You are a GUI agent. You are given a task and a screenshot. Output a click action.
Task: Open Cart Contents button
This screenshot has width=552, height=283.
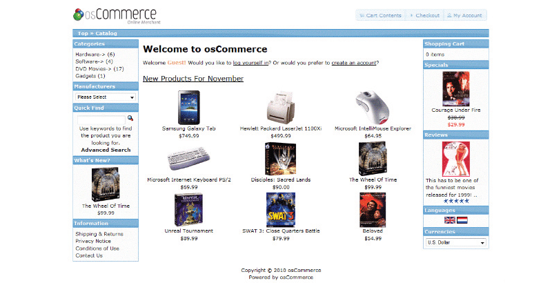click(380, 15)
